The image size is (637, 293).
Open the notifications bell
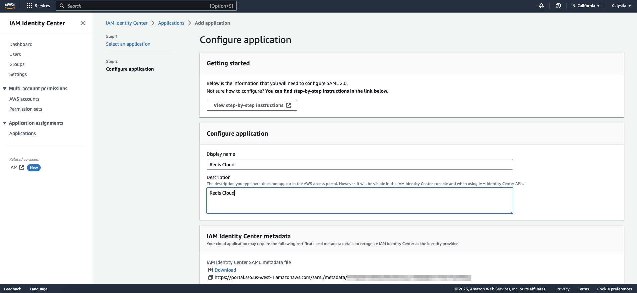[541, 6]
